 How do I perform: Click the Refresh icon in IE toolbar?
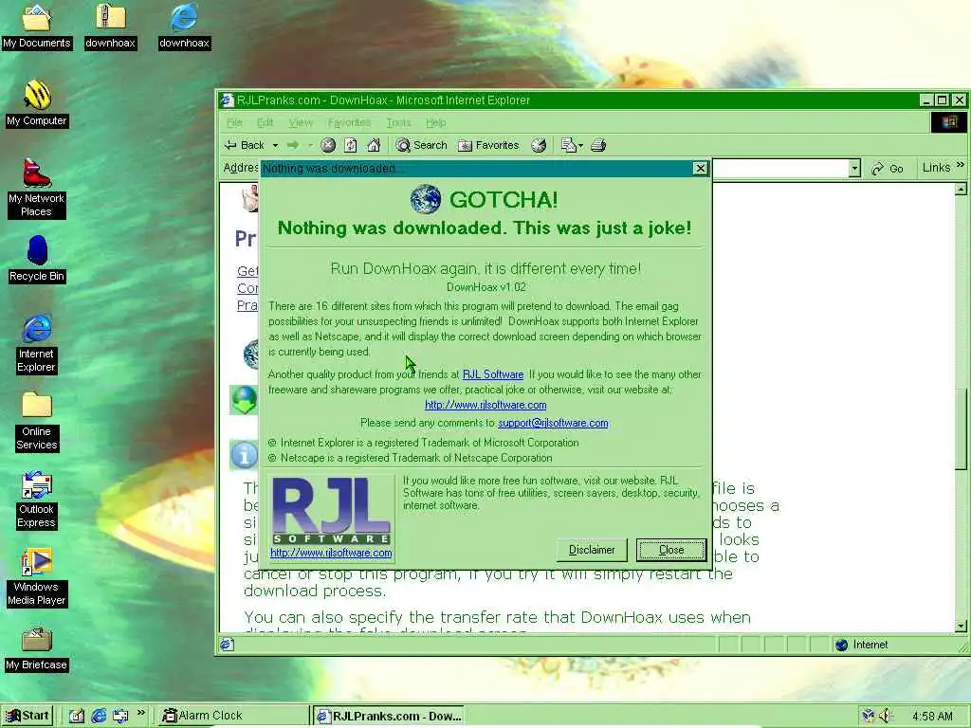point(351,145)
